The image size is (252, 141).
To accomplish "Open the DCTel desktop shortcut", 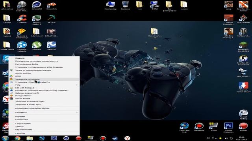I will tap(155, 5).
